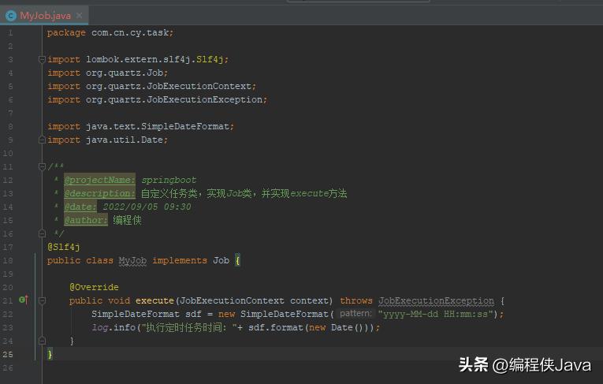
Task: Click the Slf4j import on line 3
Action: pyautogui.click(x=138, y=59)
